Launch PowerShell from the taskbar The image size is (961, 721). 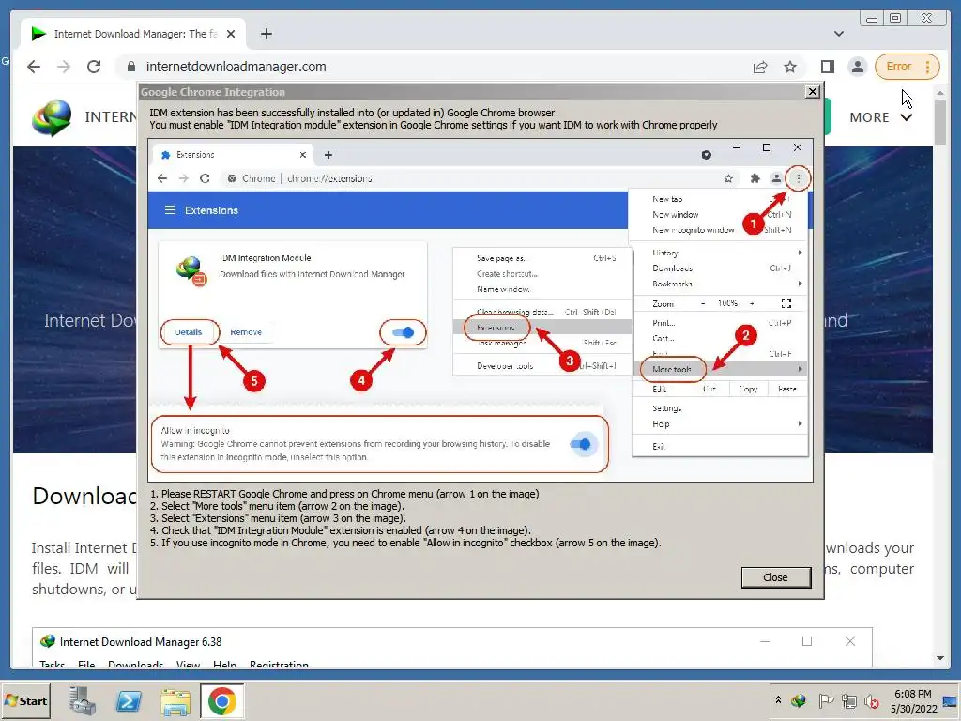point(129,700)
